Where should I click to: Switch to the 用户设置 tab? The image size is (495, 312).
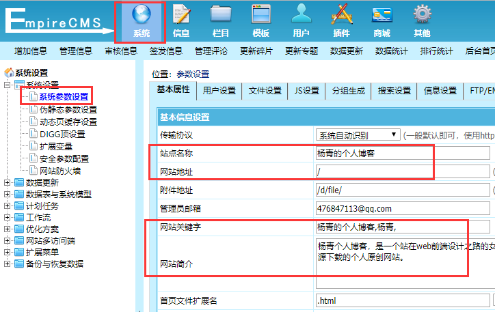[219, 91]
